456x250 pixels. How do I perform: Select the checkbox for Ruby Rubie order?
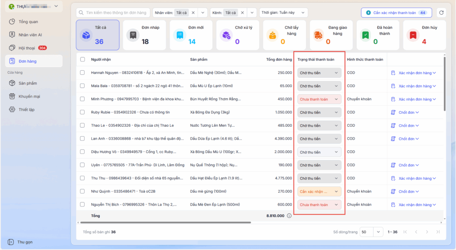coord(82,113)
